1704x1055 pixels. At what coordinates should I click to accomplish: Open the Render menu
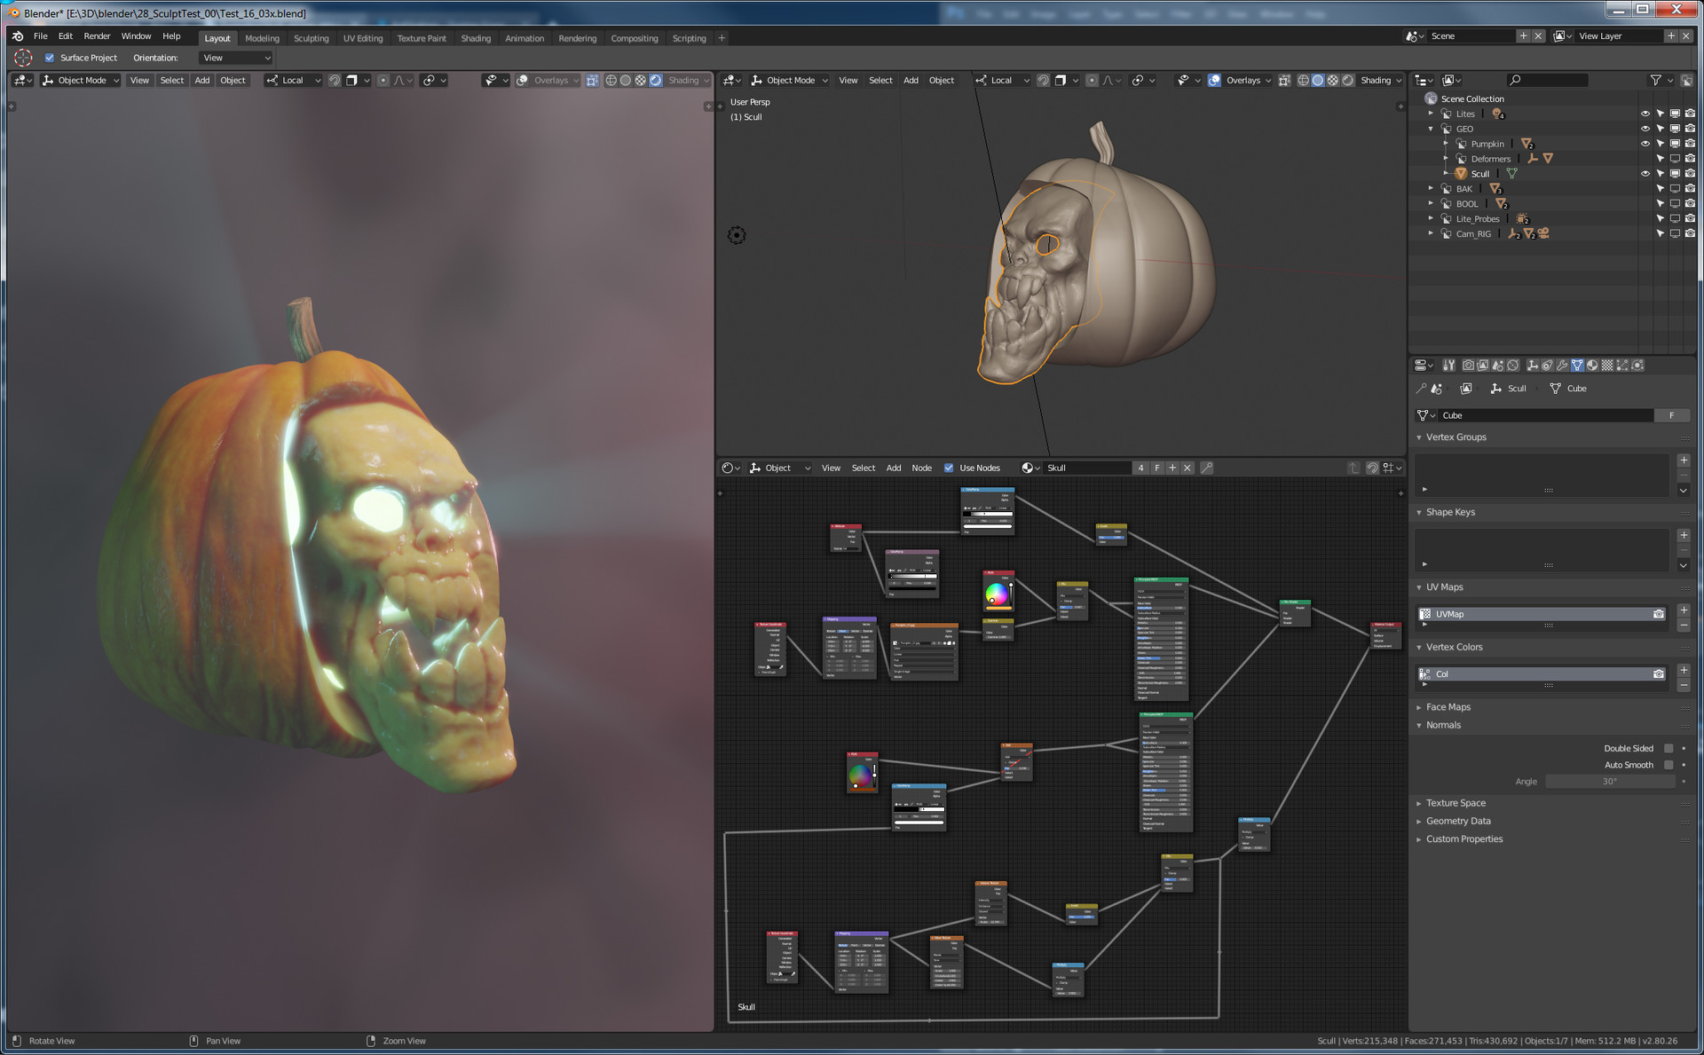tap(97, 36)
